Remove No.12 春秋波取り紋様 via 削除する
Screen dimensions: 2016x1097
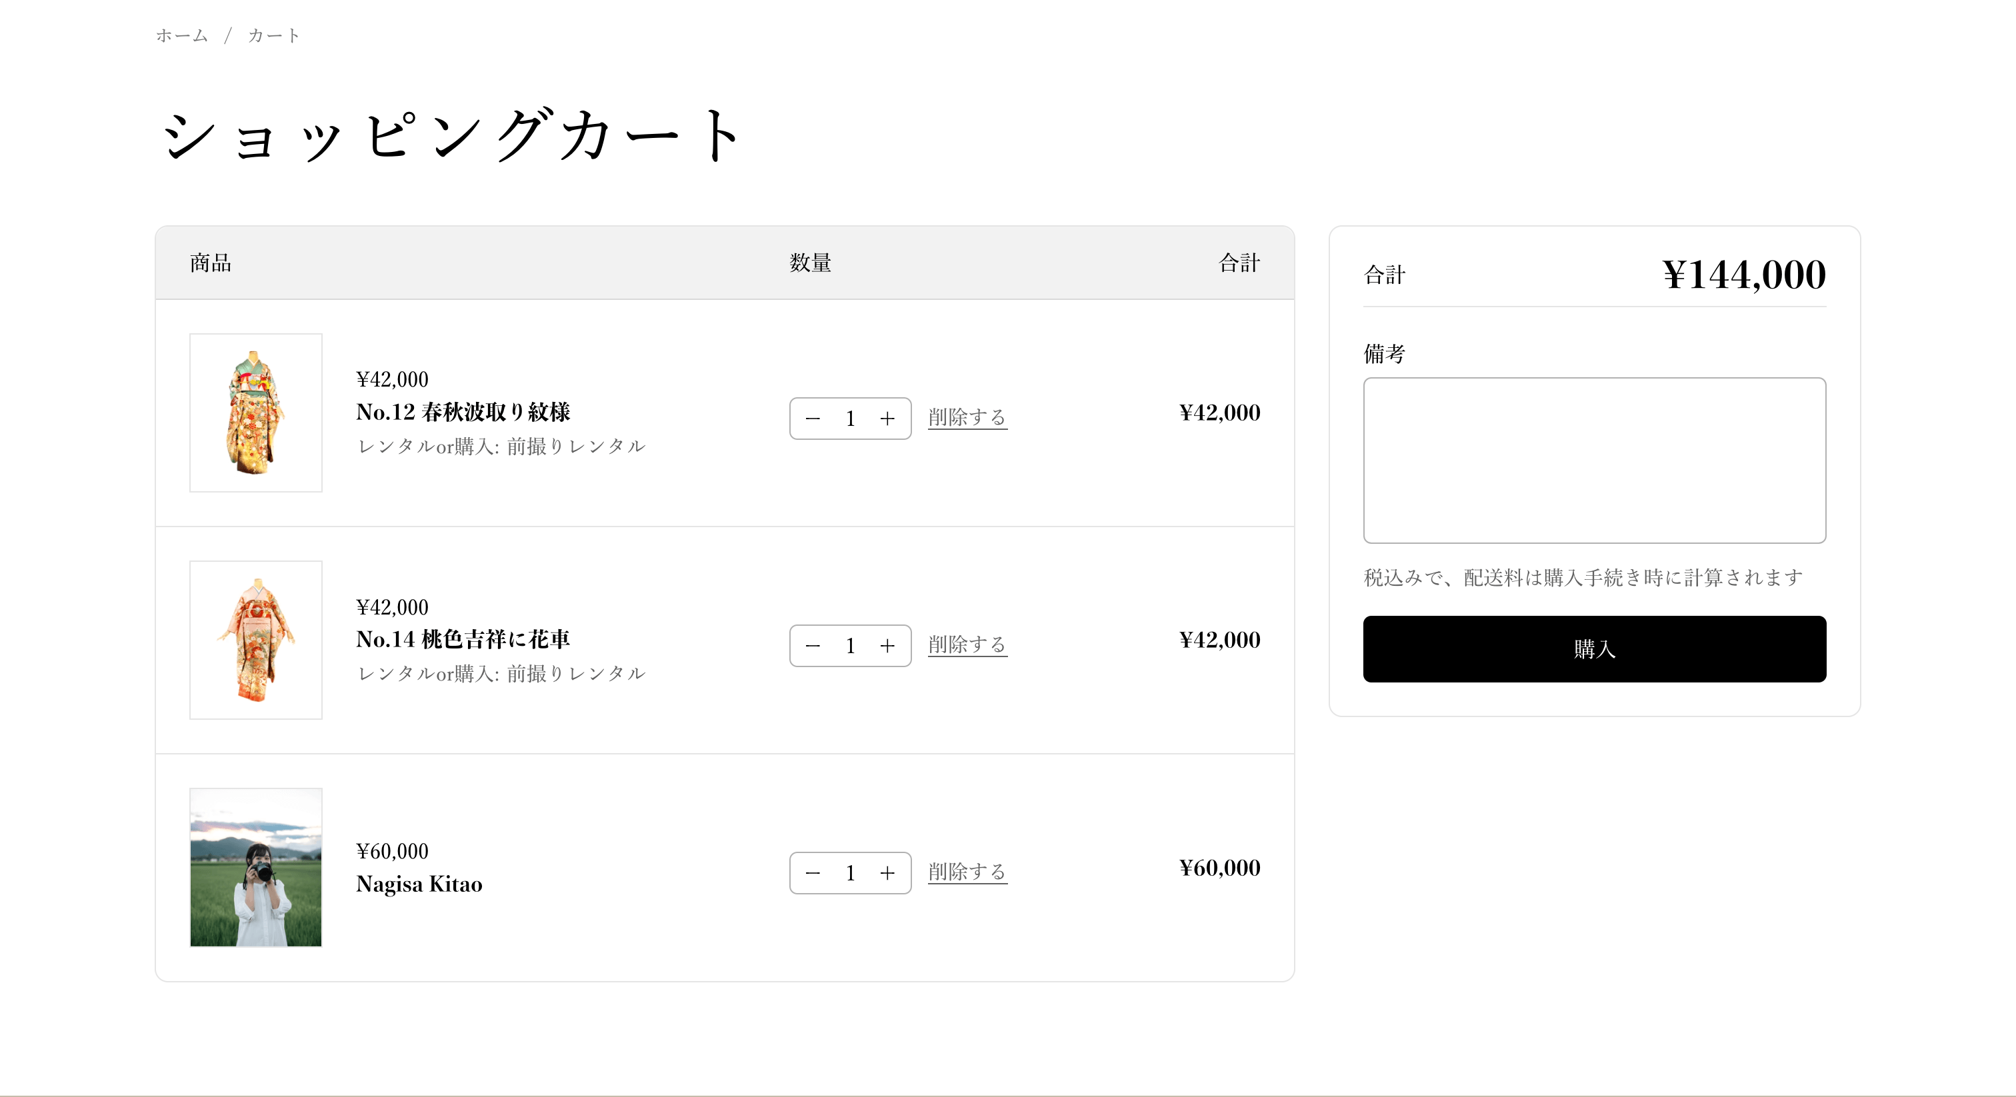967,417
